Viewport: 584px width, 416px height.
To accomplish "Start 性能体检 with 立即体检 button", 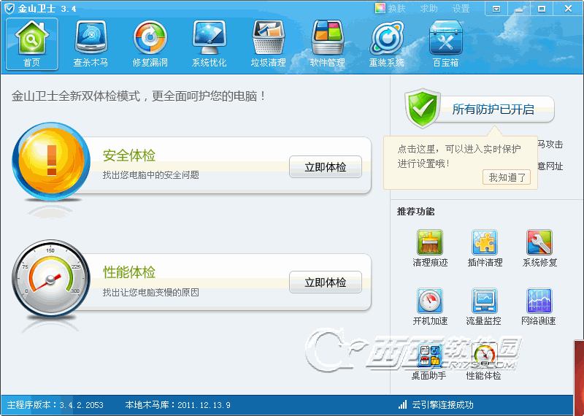I will (326, 282).
